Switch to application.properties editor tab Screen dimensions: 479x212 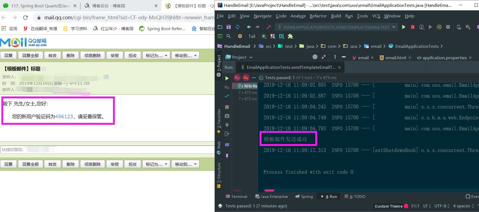(x=445, y=58)
